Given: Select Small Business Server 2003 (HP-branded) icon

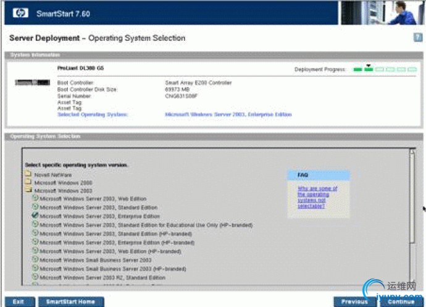Looking at the screenshot, I should [x=35, y=268].
